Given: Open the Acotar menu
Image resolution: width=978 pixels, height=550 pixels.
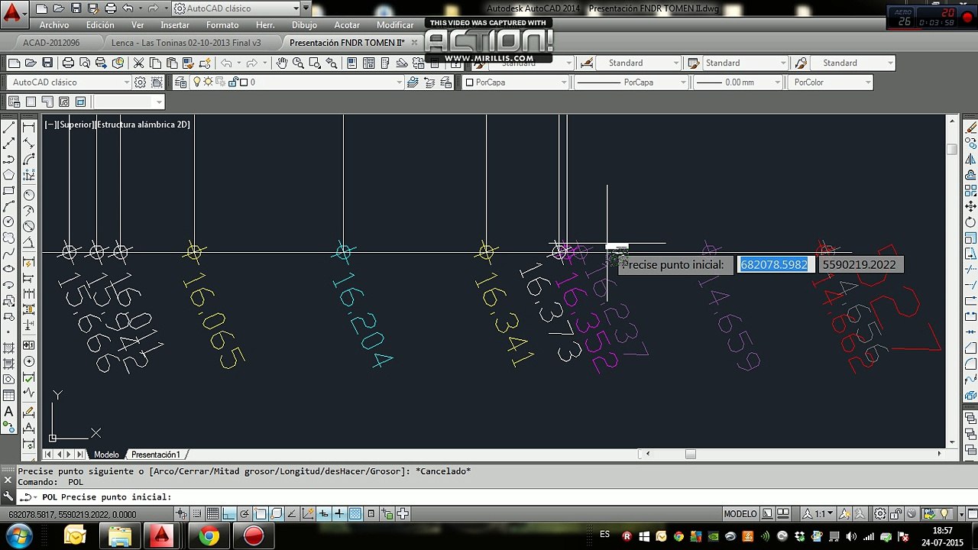Looking at the screenshot, I should 347,25.
